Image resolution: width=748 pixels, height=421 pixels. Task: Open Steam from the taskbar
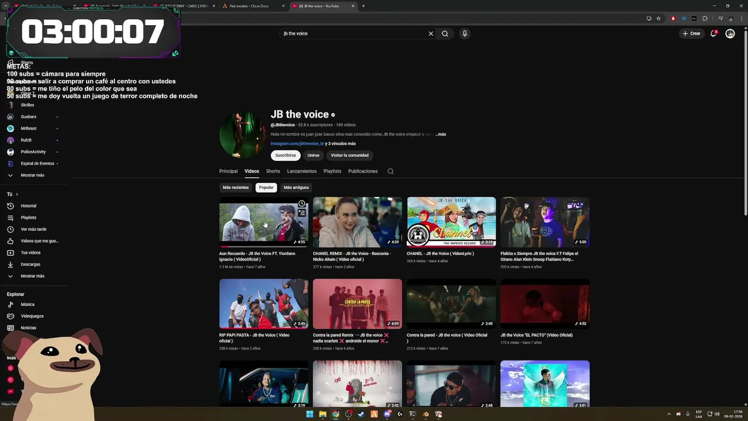[x=361, y=414]
